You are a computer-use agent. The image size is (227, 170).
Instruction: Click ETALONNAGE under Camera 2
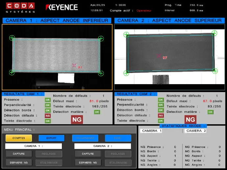pyautogui.click(x=118, y=163)
